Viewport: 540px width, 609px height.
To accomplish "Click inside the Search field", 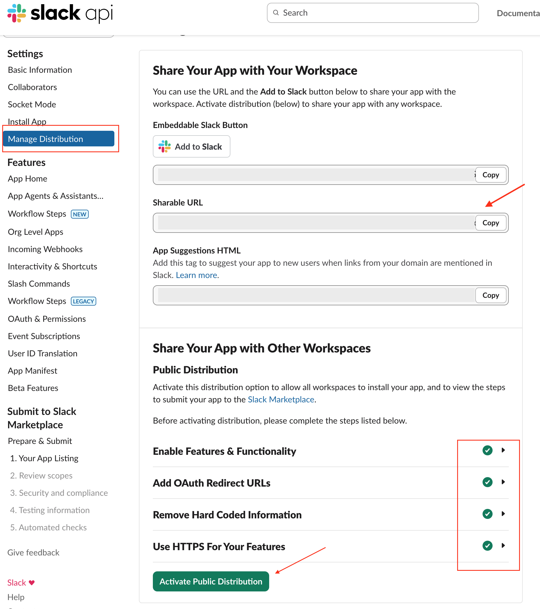I will (x=358, y=13).
